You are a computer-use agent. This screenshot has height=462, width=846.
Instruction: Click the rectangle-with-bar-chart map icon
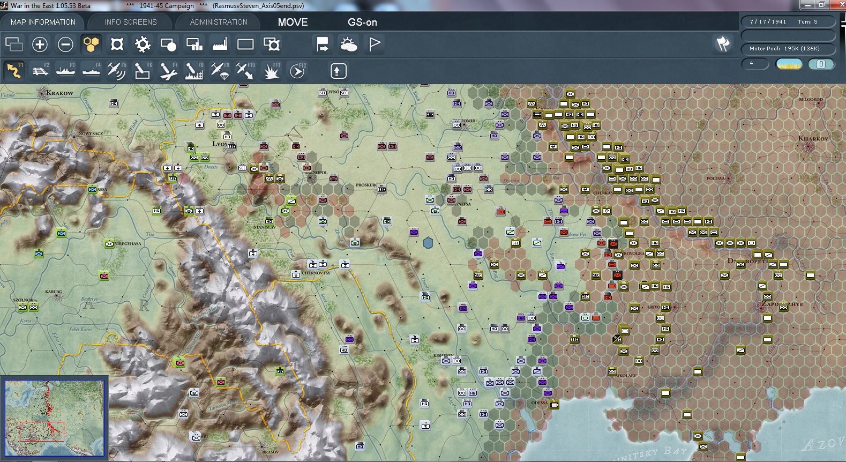tap(194, 44)
